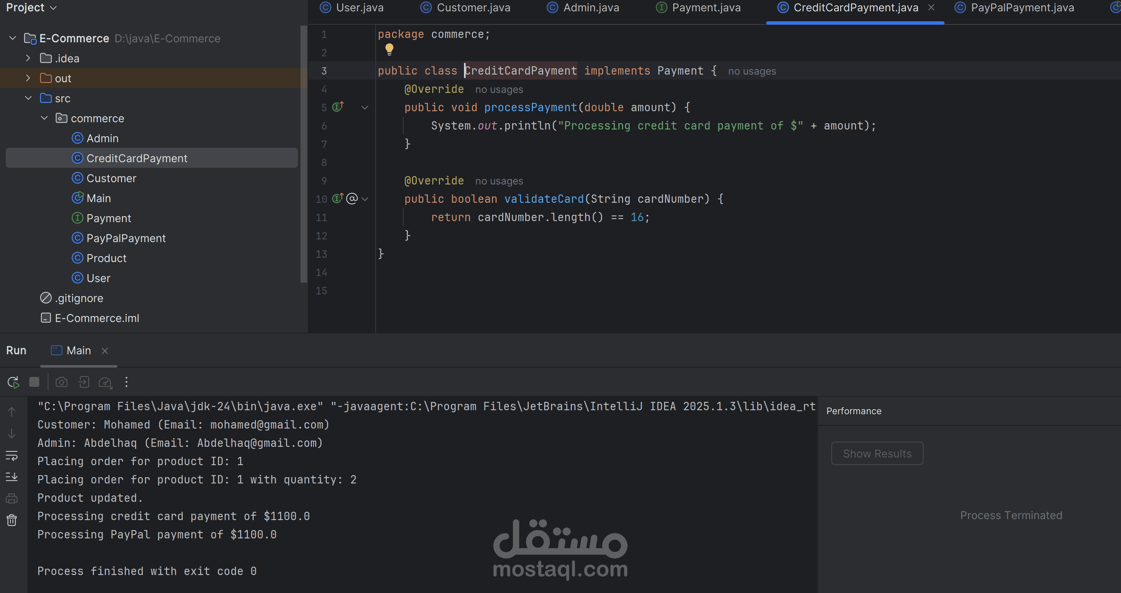Click the processPayment method name in code

pyautogui.click(x=531, y=108)
